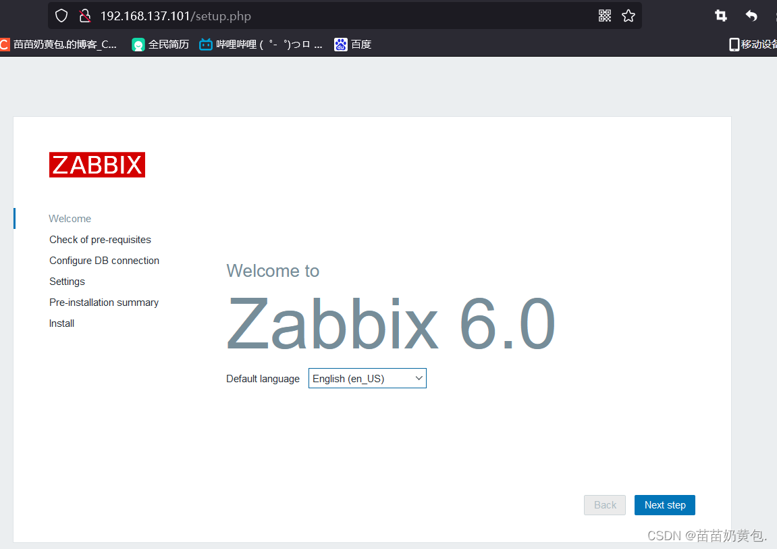777x549 pixels.
Task: Click the ZABBIX logo
Action: coord(97,165)
